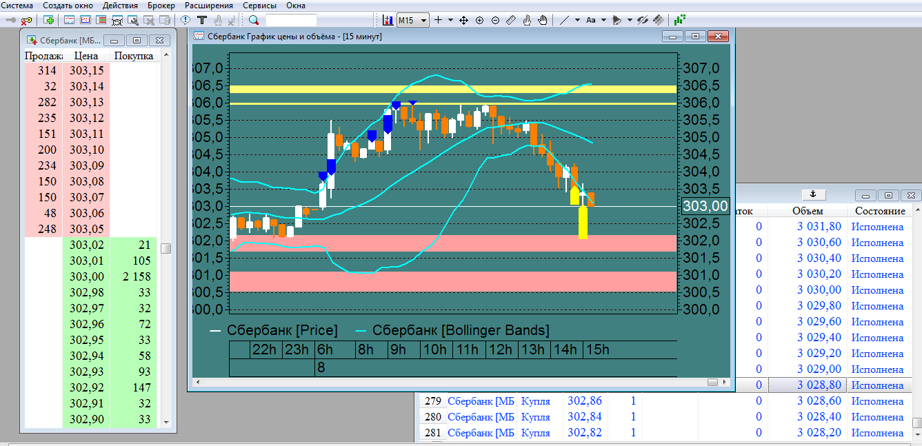The width and height of the screenshot is (922, 446).
Task: Click the 303,15 ask price row
Action: click(x=86, y=70)
